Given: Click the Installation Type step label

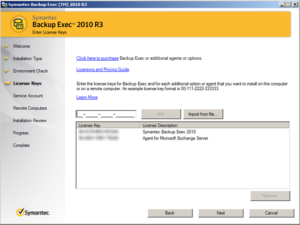Looking at the screenshot, I should point(28,59).
